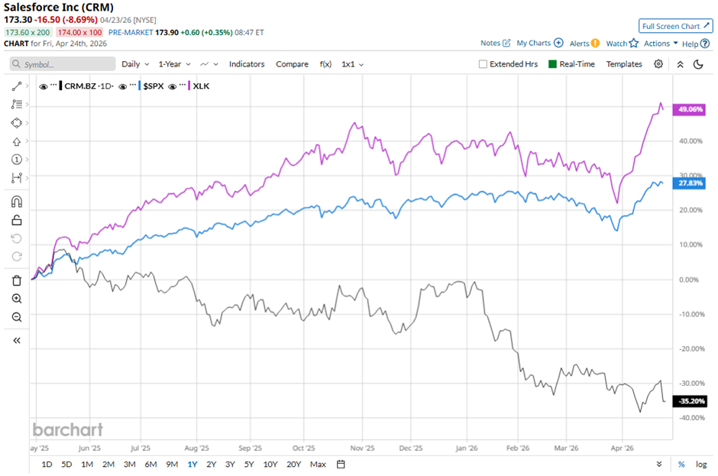Open the Indicators menu

point(247,64)
